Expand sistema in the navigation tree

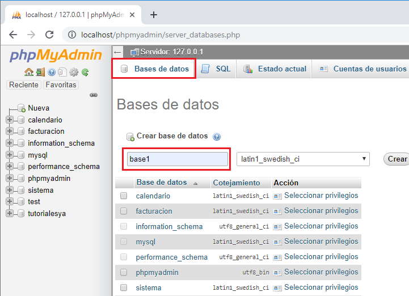click(x=10, y=190)
